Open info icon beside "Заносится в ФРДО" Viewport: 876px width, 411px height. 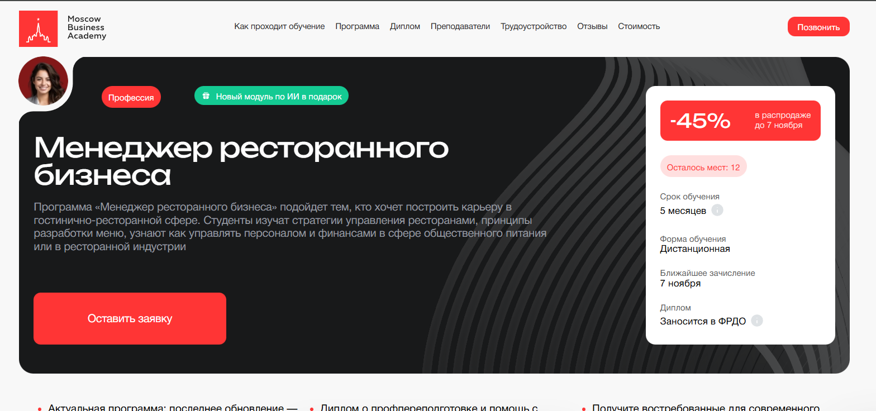pos(757,321)
